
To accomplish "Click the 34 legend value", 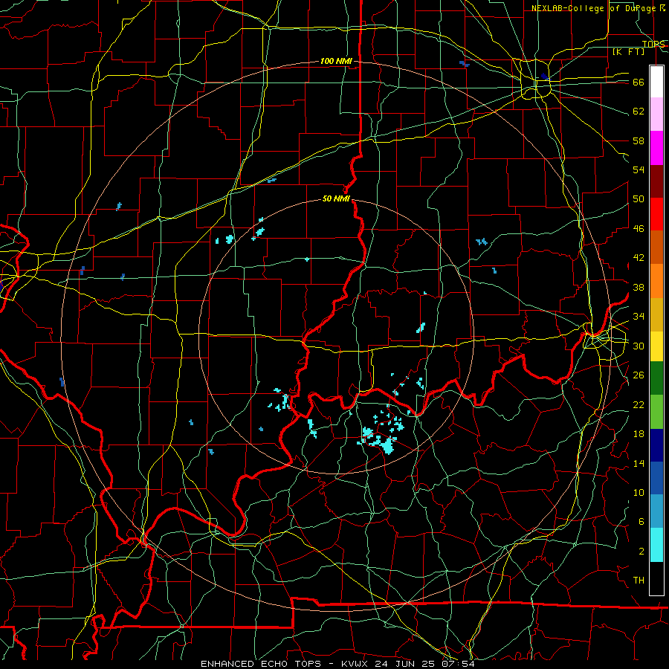I will click(x=639, y=317).
